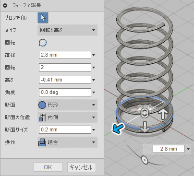Click the 高さ input field
This screenshot has height=176, width=194.
click(65, 80)
